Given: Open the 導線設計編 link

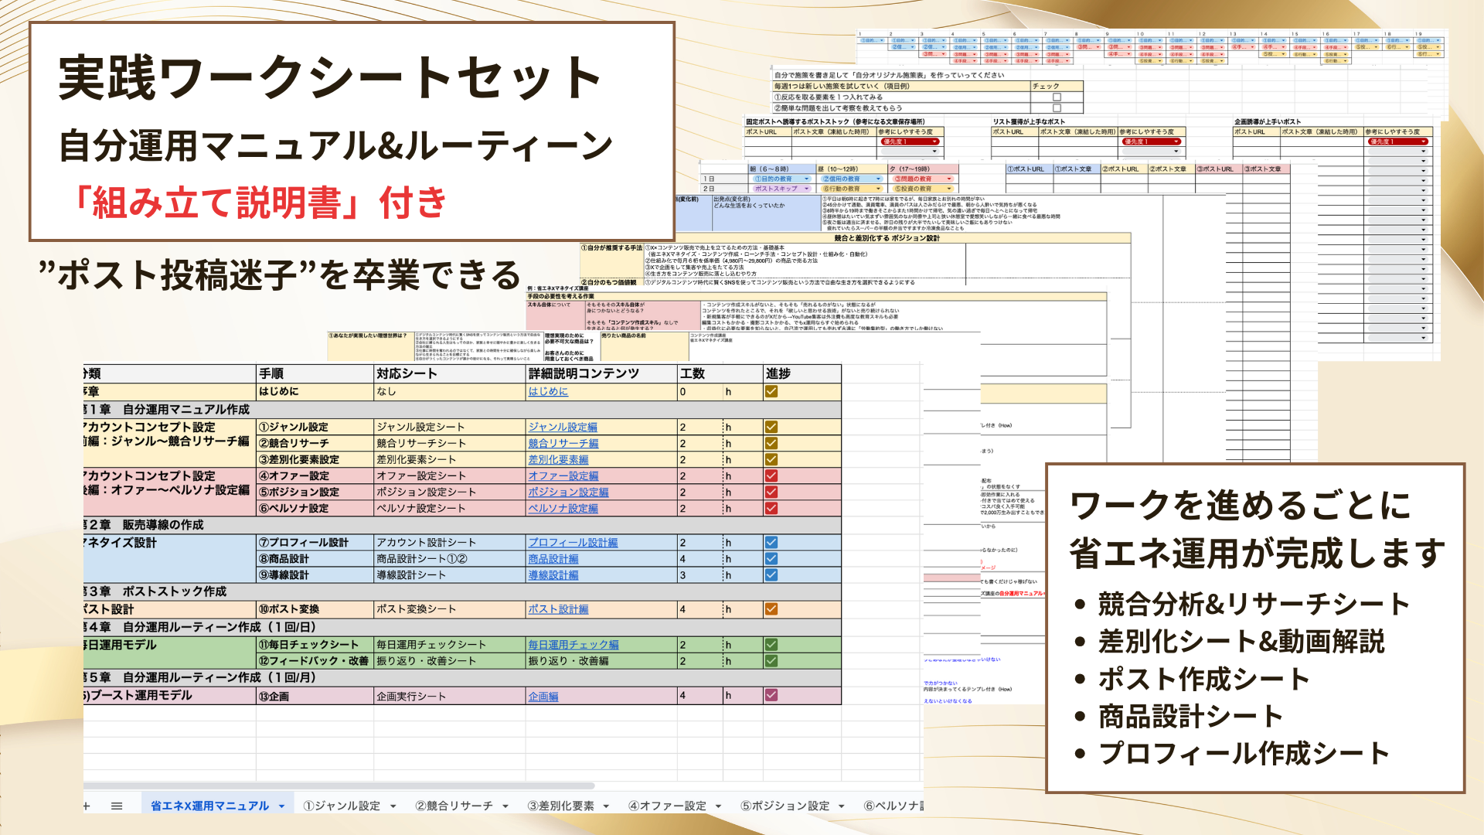Looking at the screenshot, I should click(x=553, y=575).
